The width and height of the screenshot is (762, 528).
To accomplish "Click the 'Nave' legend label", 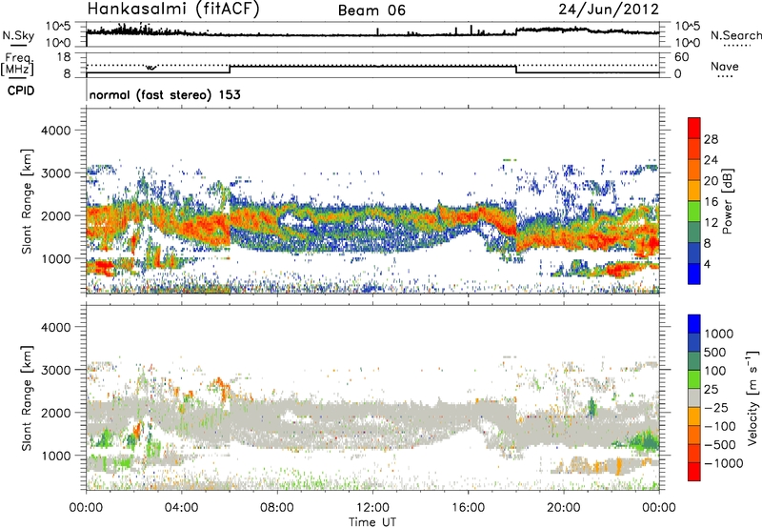I will tap(725, 66).
